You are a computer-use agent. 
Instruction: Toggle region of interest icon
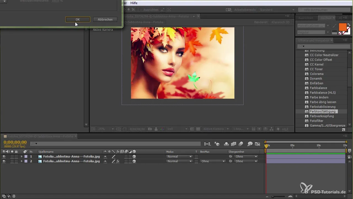click(192, 129)
